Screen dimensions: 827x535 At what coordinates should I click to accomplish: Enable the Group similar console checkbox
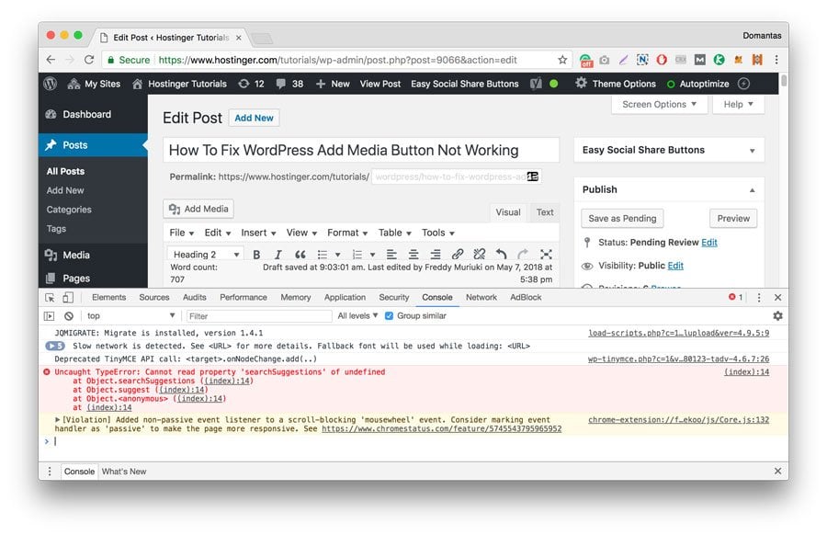(x=390, y=315)
